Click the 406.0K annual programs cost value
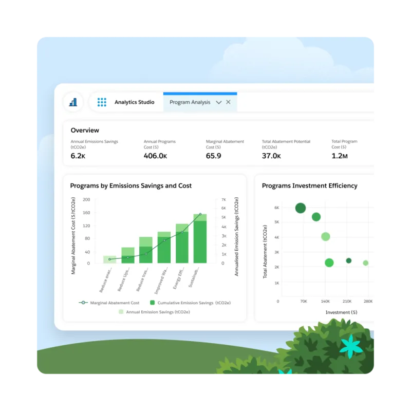 (155, 156)
